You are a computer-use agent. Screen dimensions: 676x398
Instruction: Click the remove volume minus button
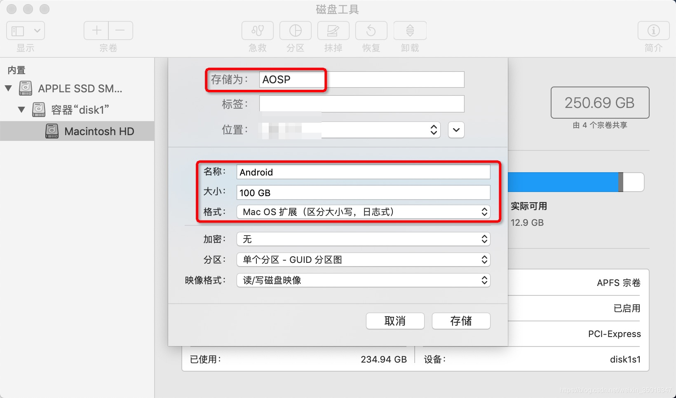pyautogui.click(x=120, y=30)
